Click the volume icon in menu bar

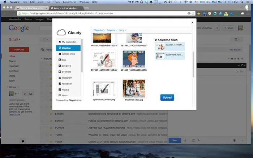pyautogui.click(x=190, y=2)
